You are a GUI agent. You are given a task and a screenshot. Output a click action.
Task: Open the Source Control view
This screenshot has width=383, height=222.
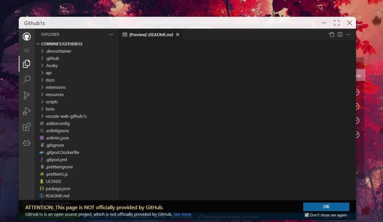tap(27, 95)
